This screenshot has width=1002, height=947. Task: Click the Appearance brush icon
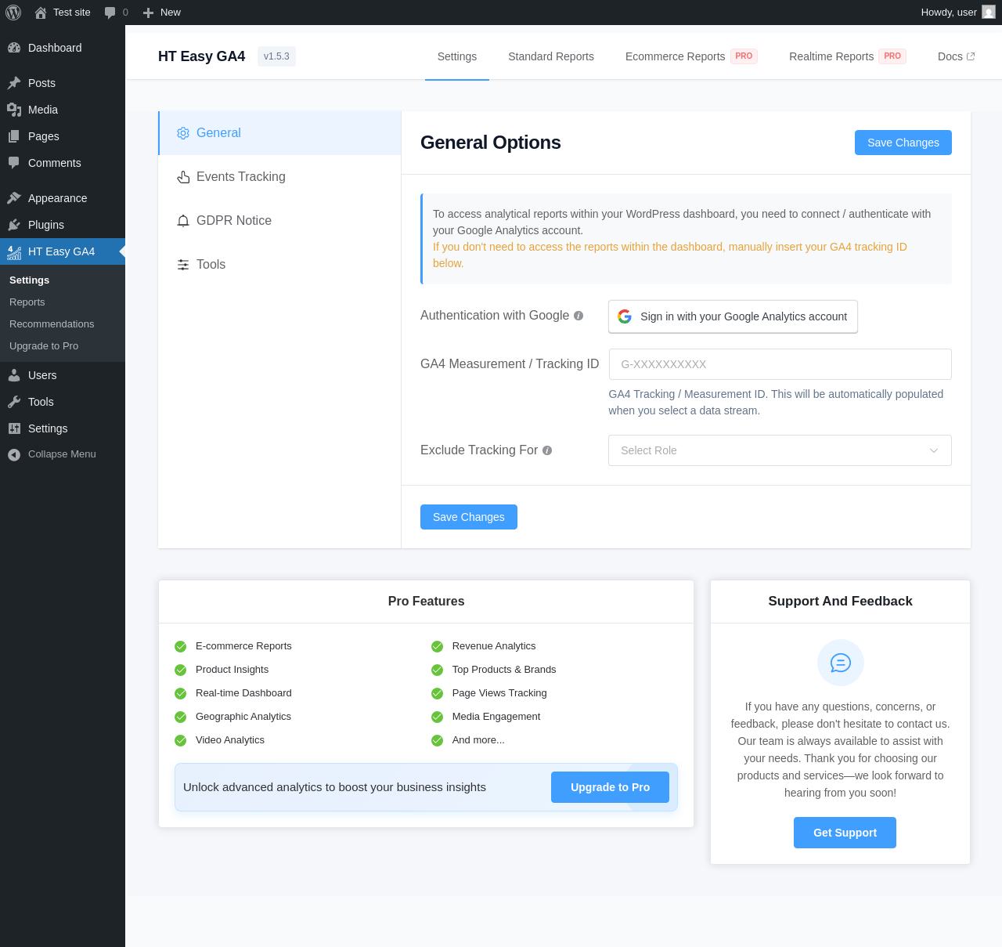tap(14, 198)
